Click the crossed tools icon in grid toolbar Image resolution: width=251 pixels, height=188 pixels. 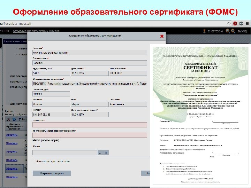8,119
